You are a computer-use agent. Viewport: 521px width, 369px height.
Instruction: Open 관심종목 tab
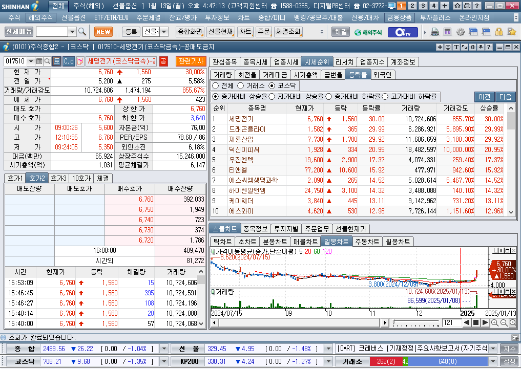[x=224, y=62]
